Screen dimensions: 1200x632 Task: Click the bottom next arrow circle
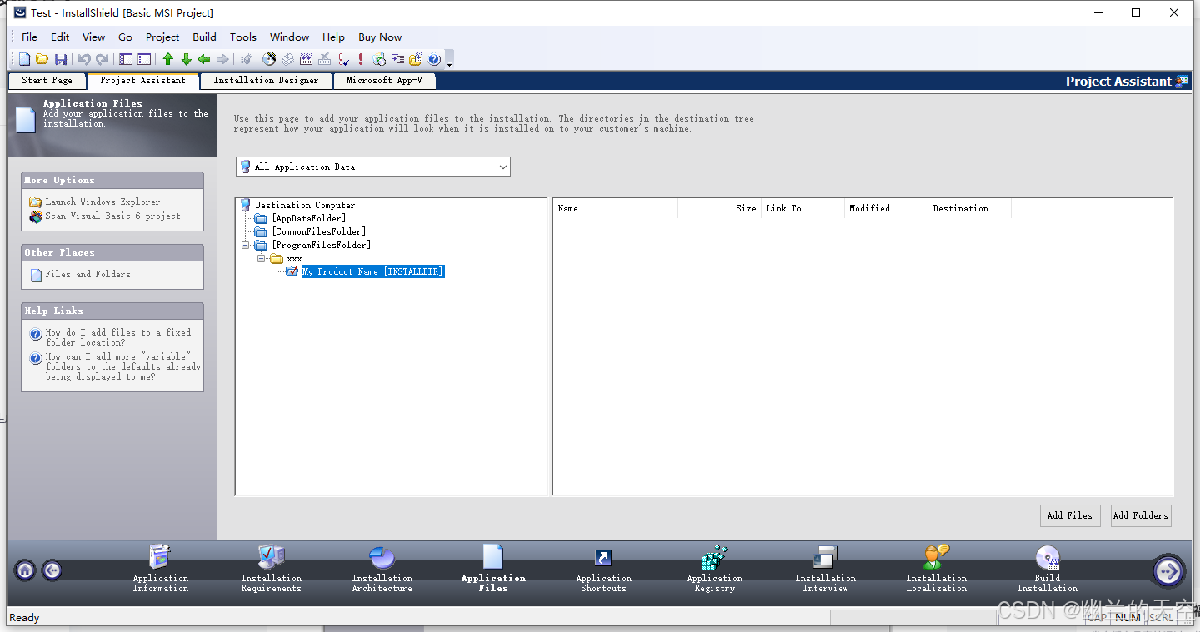pos(1168,570)
